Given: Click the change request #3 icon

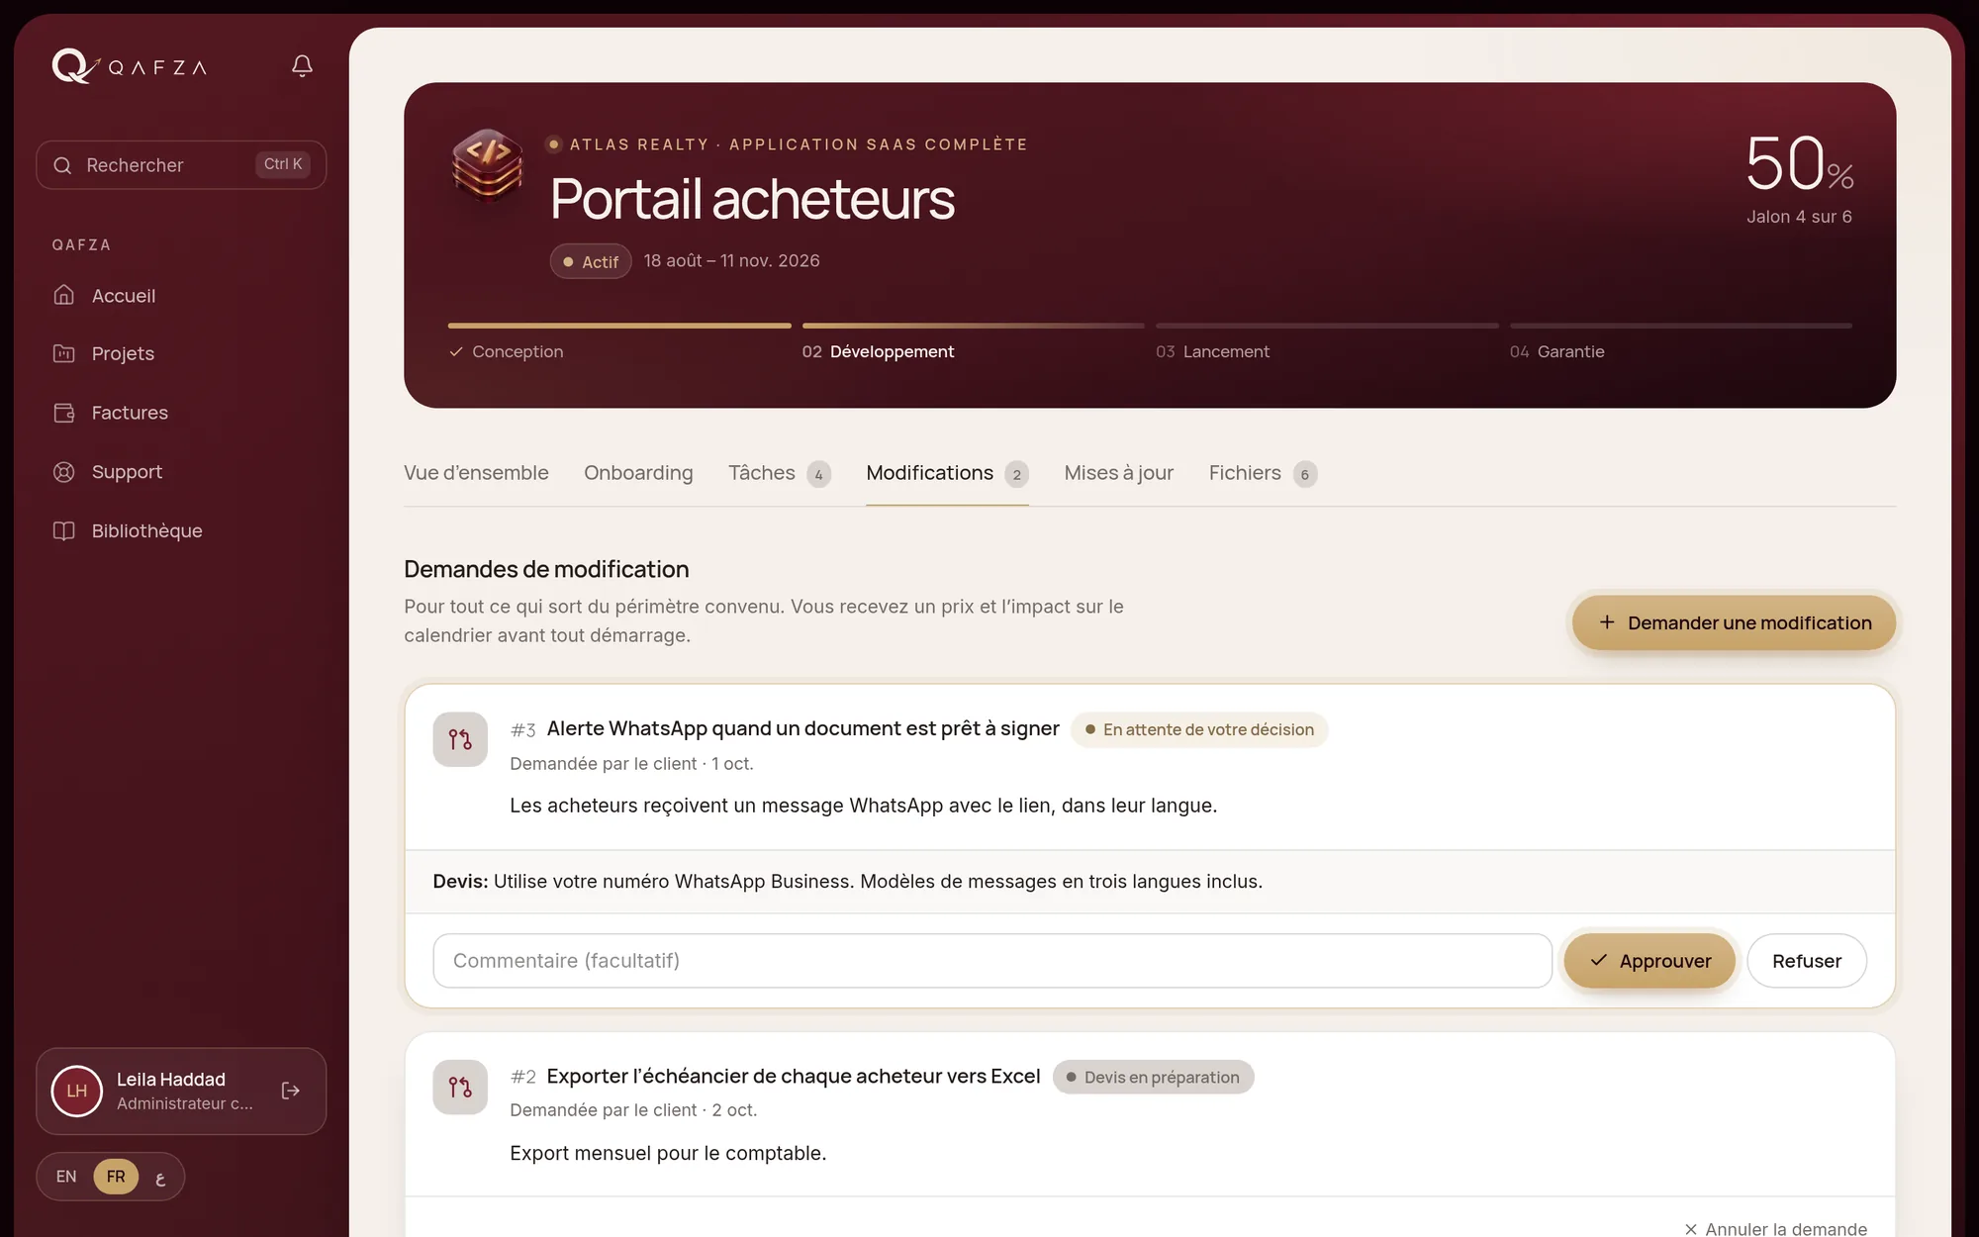Looking at the screenshot, I should click(460, 739).
